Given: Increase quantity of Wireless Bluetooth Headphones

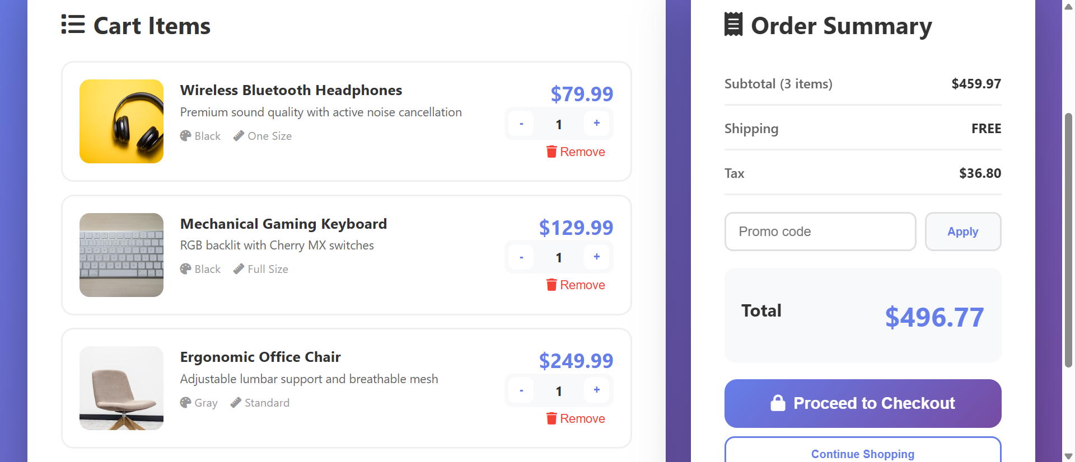Looking at the screenshot, I should [x=596, y=124].
